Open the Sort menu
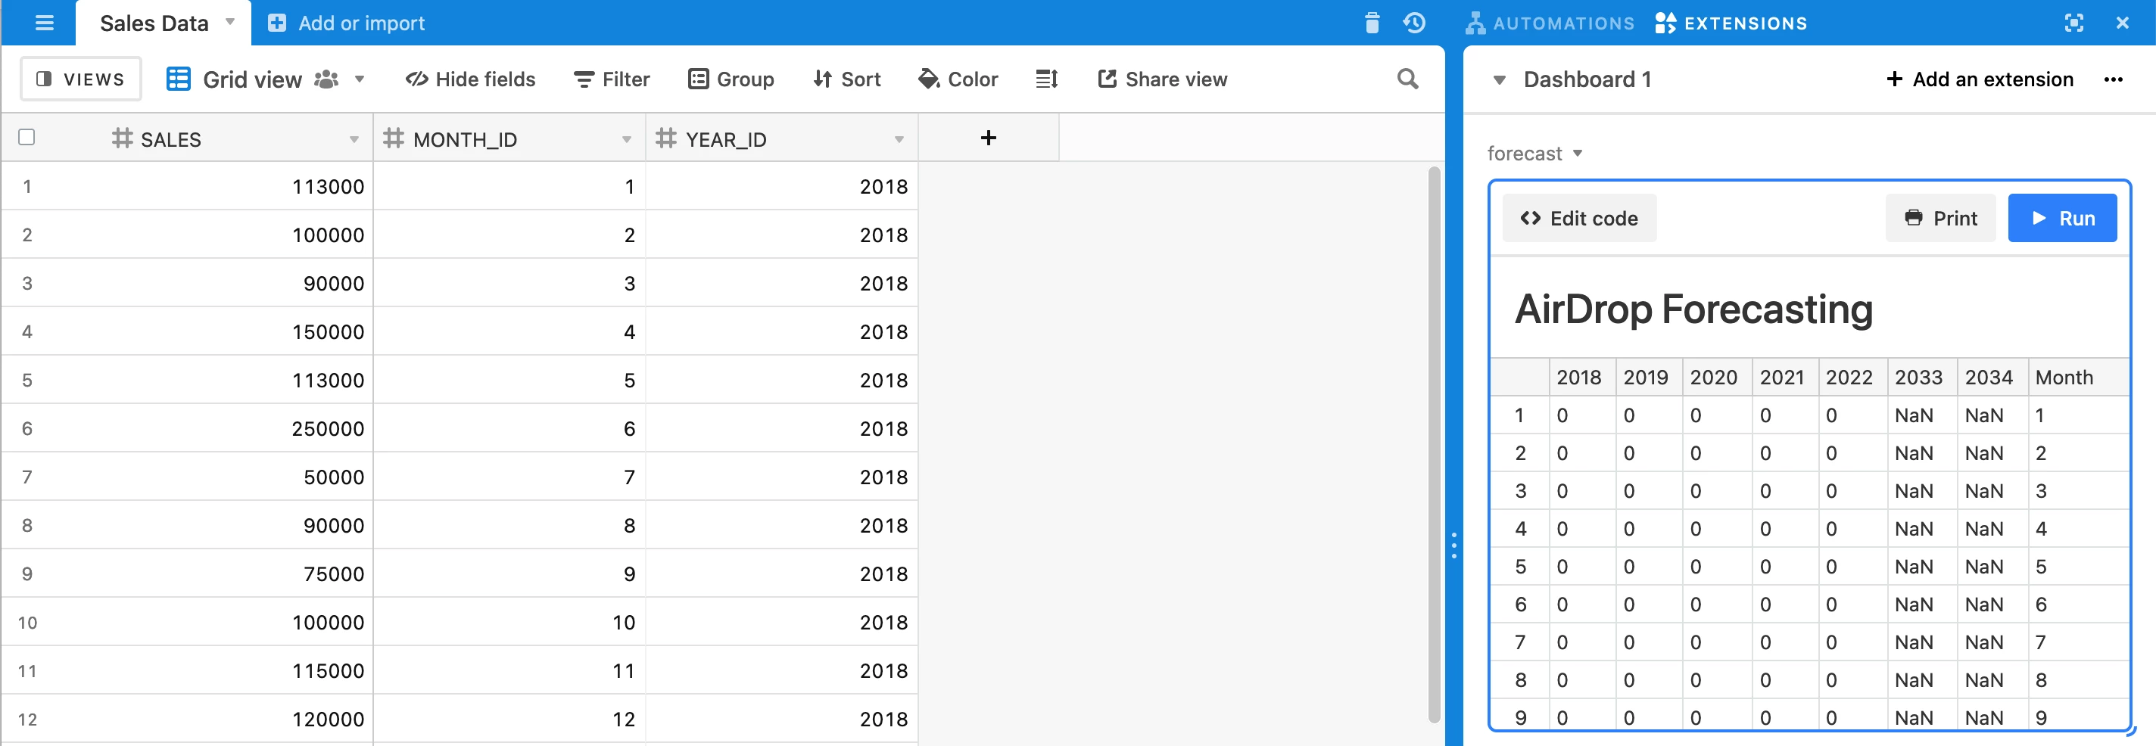2156x746 pixels. pyautogui.click(x=846, y=79)
